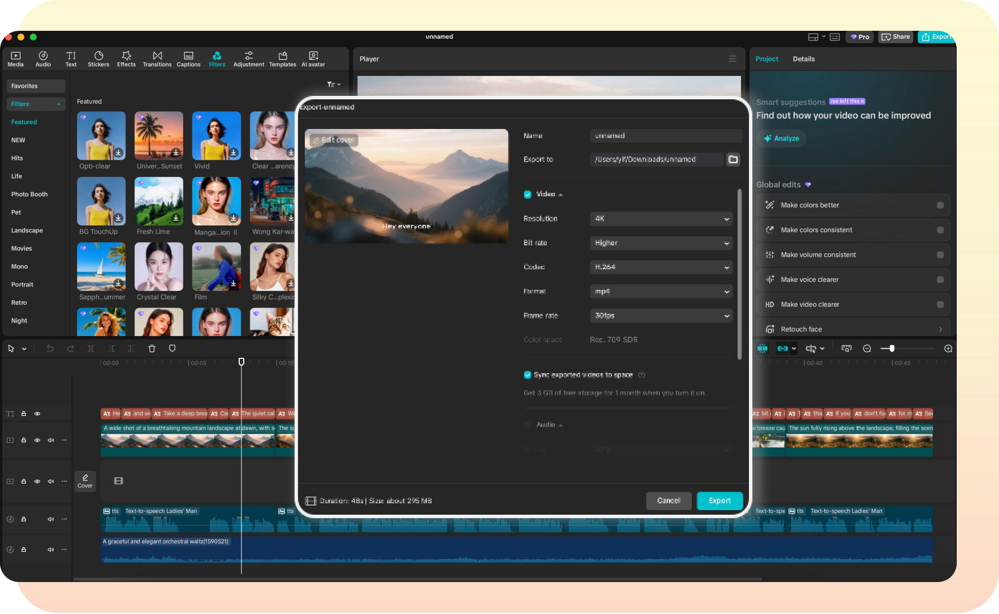
Task: Select the Effects tool
Action: (x=126, y=59)
